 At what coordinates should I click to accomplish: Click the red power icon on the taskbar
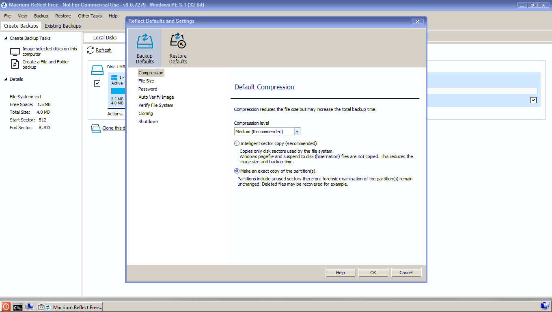click(6, 307)
